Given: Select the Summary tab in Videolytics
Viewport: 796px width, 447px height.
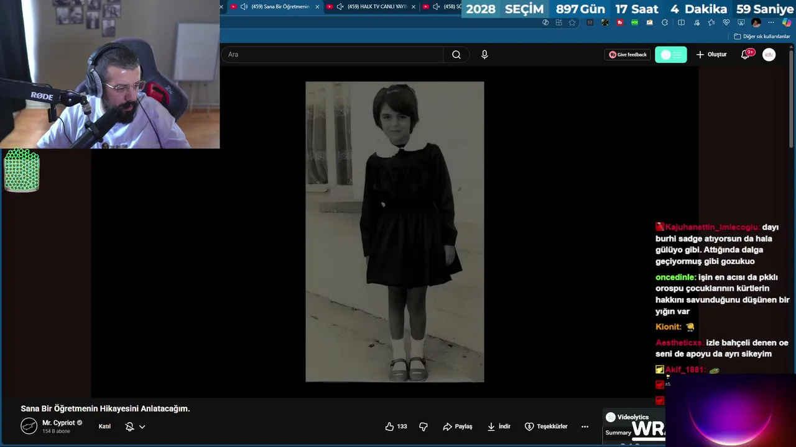Looking at the screenshot, I should point(618,433).
